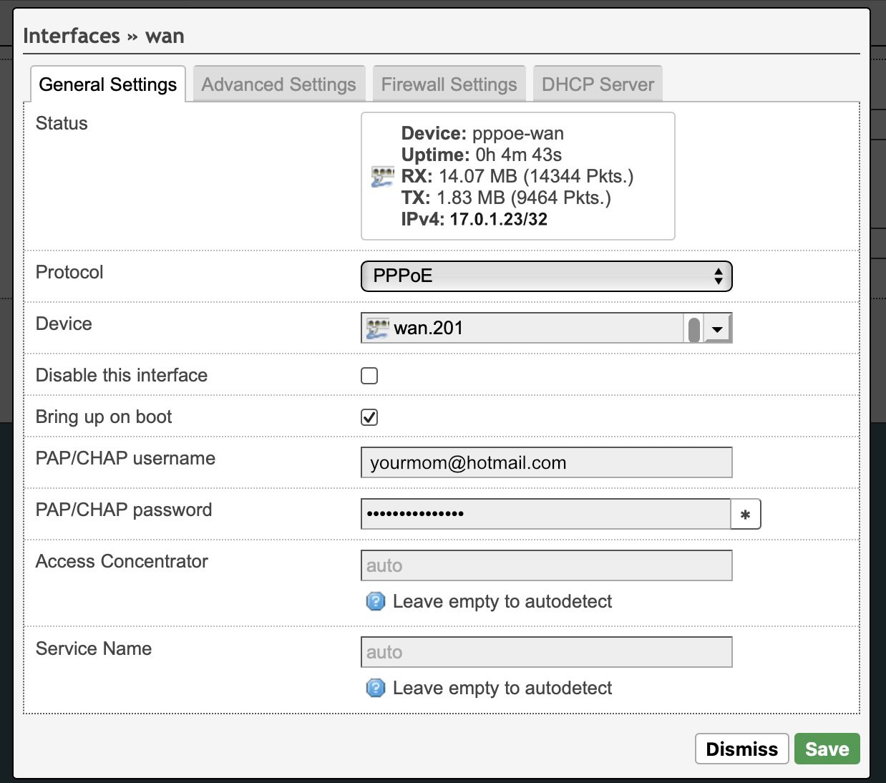Click into the PAP/CHAP password field
Image resolution: width=886 pixels, height=783 pixels.
[545, 514]
